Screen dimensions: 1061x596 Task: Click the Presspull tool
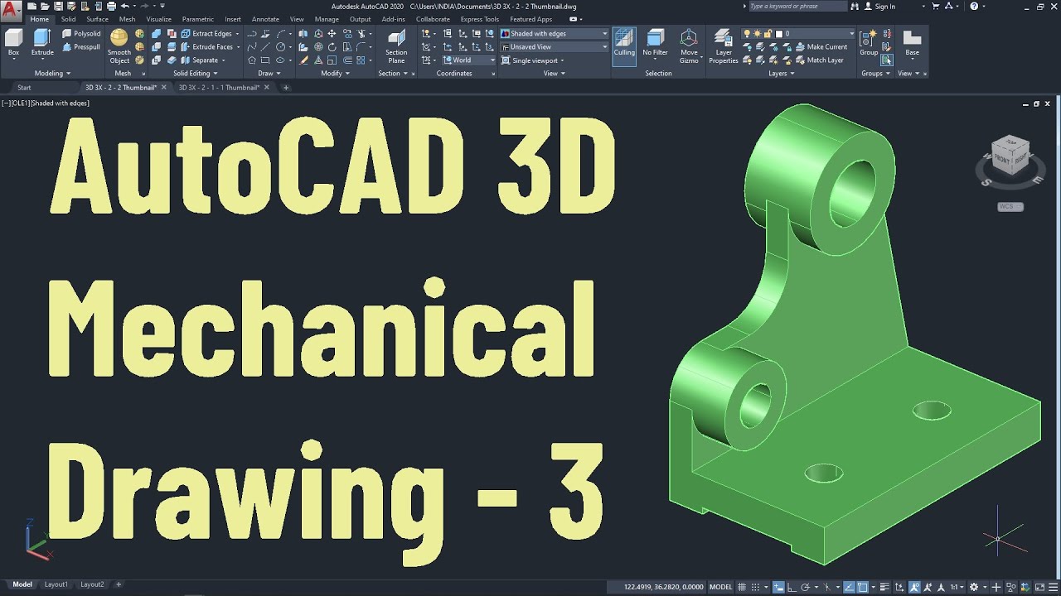coord(81,47)
